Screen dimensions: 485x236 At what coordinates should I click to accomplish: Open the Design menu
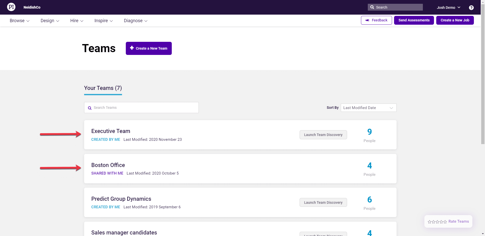coord(50,21)
